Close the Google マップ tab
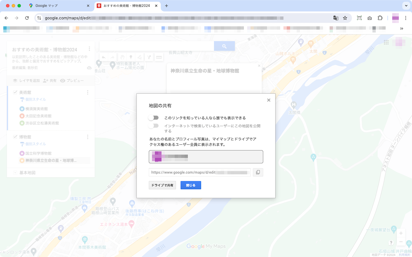The width and height of the screenshot is (412, 257). 88,5
